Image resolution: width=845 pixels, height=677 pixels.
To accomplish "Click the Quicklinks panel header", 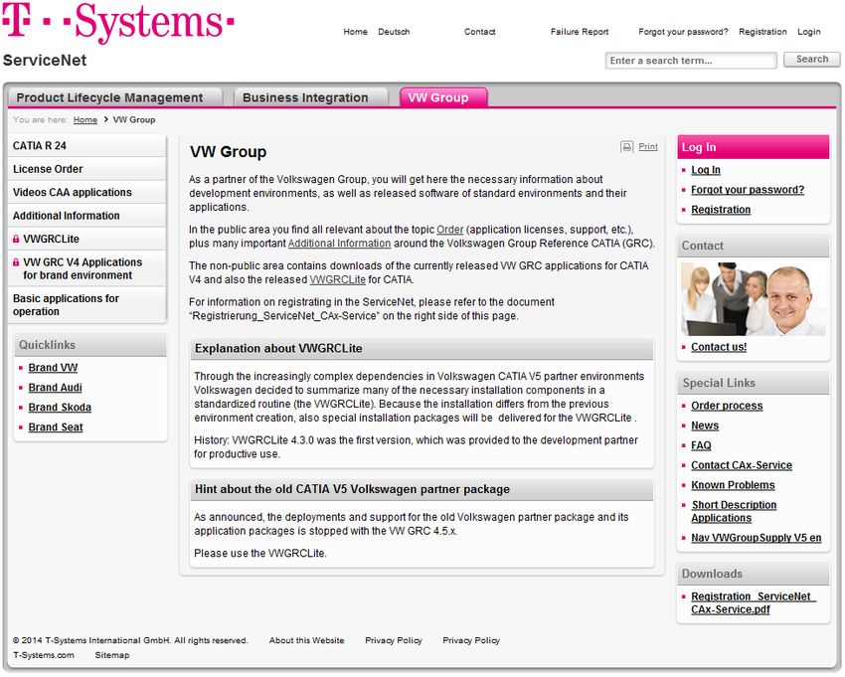I will click(x=90, y=345).
